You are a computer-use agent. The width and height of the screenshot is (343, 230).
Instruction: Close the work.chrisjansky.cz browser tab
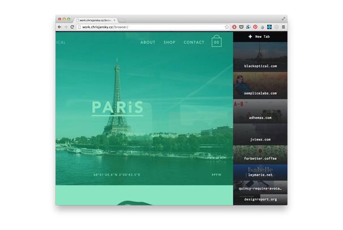point(115,20)
